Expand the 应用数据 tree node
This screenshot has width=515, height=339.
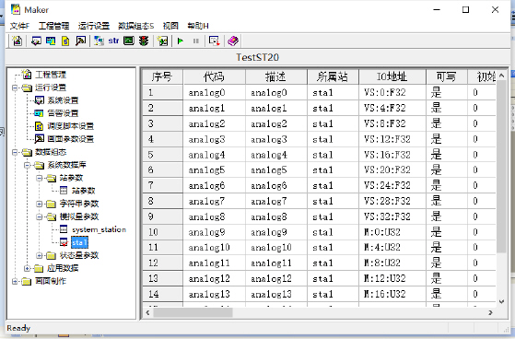pyautogui.click(x=28, y=268)
